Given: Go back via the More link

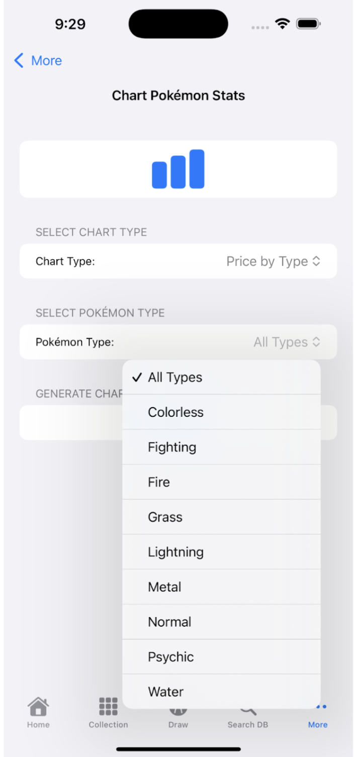Looking at the screenshot, I should pos(46,61).
